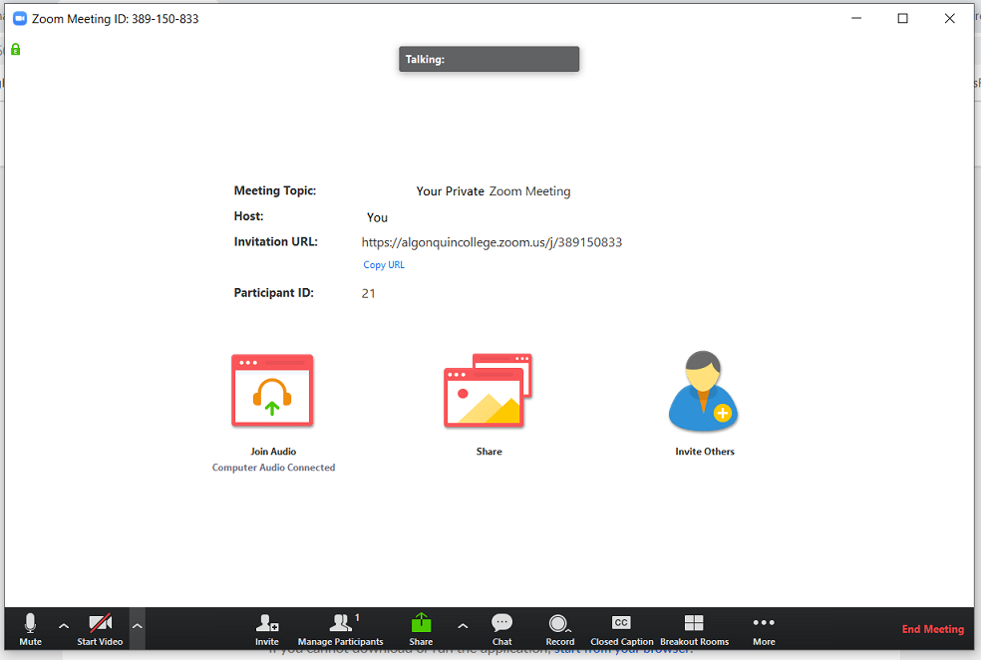Open Manage Participants
Screen dimensions: 981x660
(x=341, y=626)
